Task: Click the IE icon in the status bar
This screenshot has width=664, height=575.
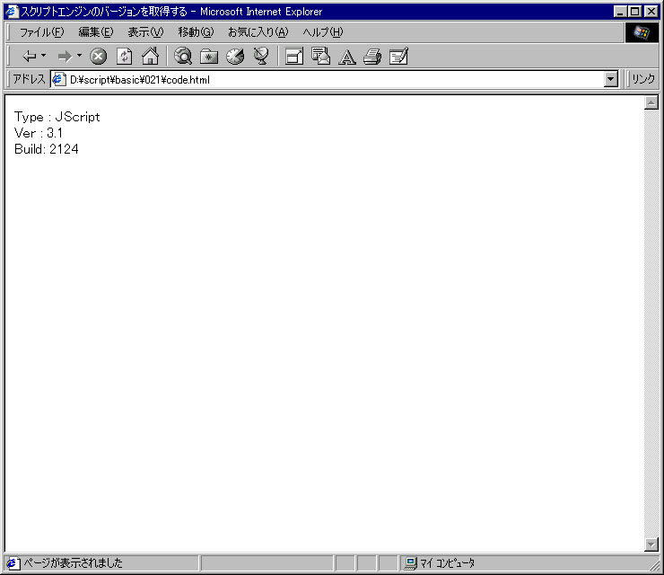Action: click(x=13, y=563)
